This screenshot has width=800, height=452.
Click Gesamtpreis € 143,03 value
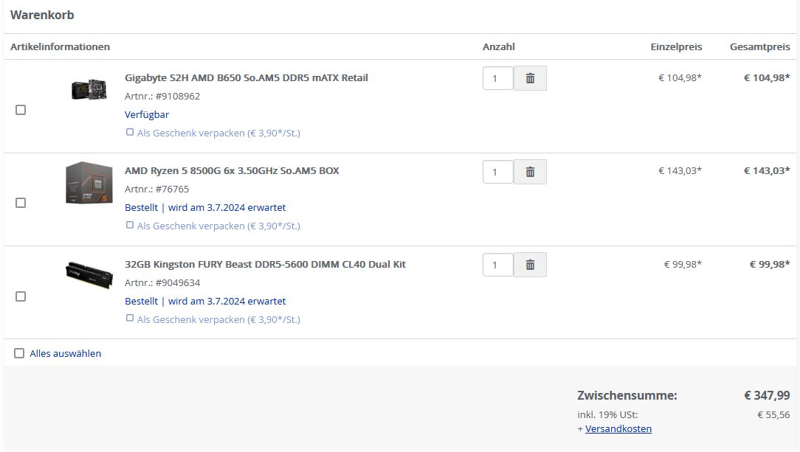coord(767,171)
